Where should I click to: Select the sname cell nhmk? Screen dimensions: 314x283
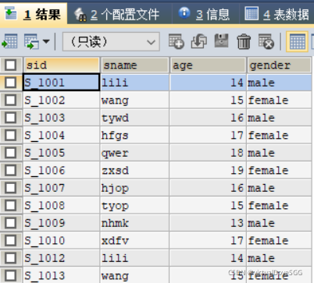tap(134, 223)
